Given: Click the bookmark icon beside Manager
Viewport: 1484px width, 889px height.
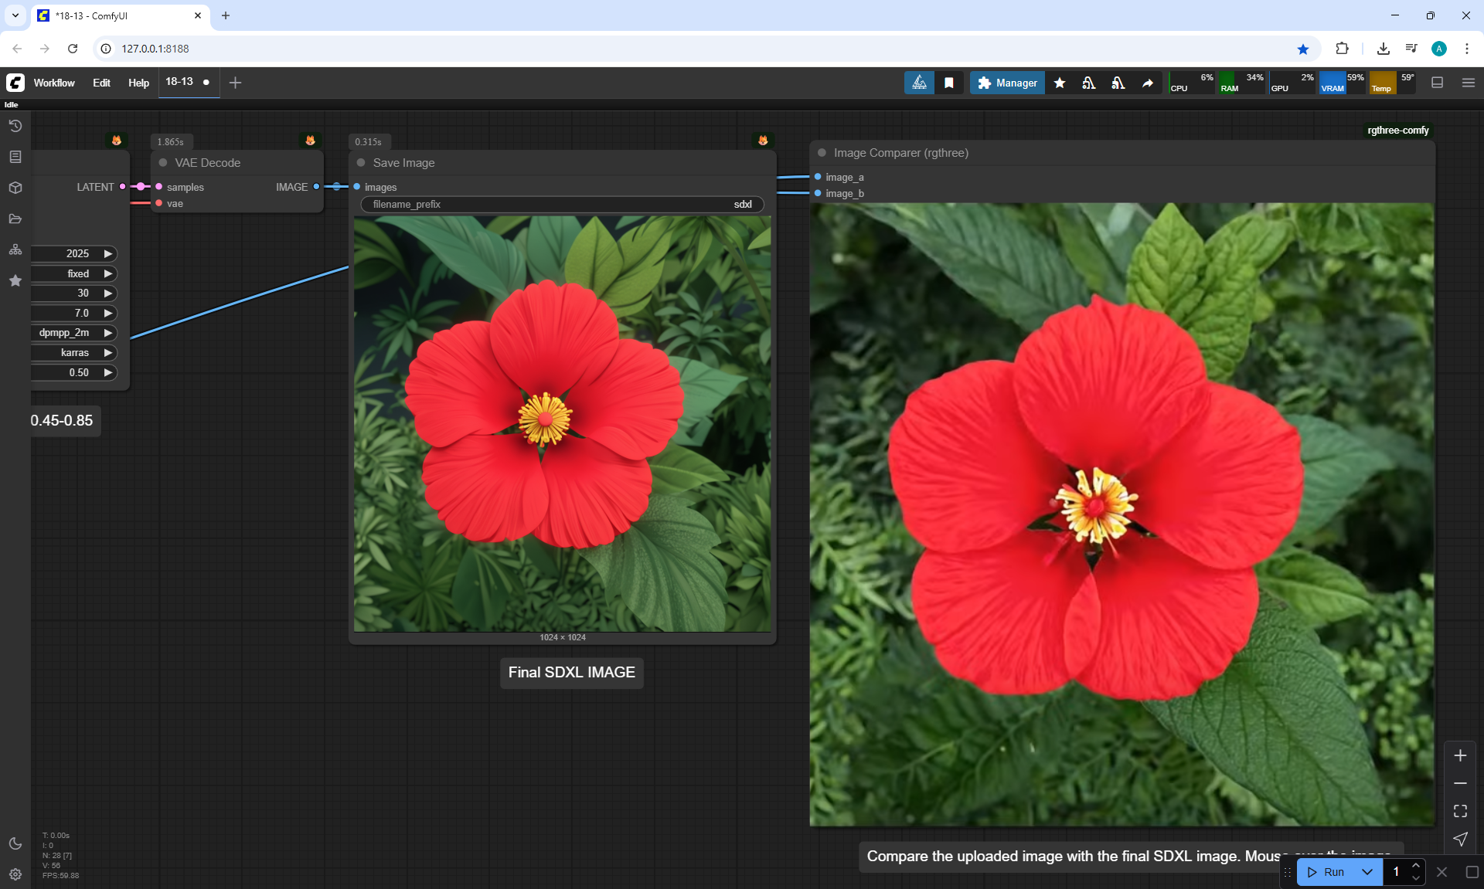Looking at the screenshot, I should click(x=949, y=83).
